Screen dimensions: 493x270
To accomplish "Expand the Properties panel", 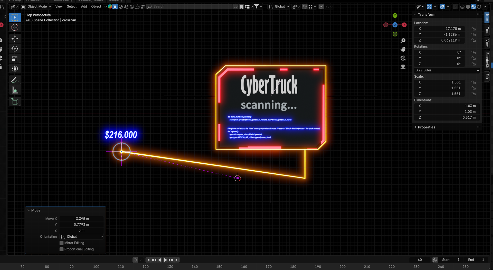I will (x=415, y=127).
